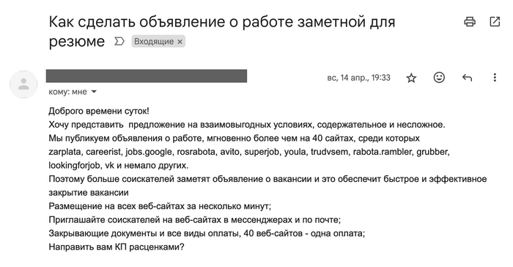Remove the Входящие label with its x
513x267 pixels.
coord(180,42)
